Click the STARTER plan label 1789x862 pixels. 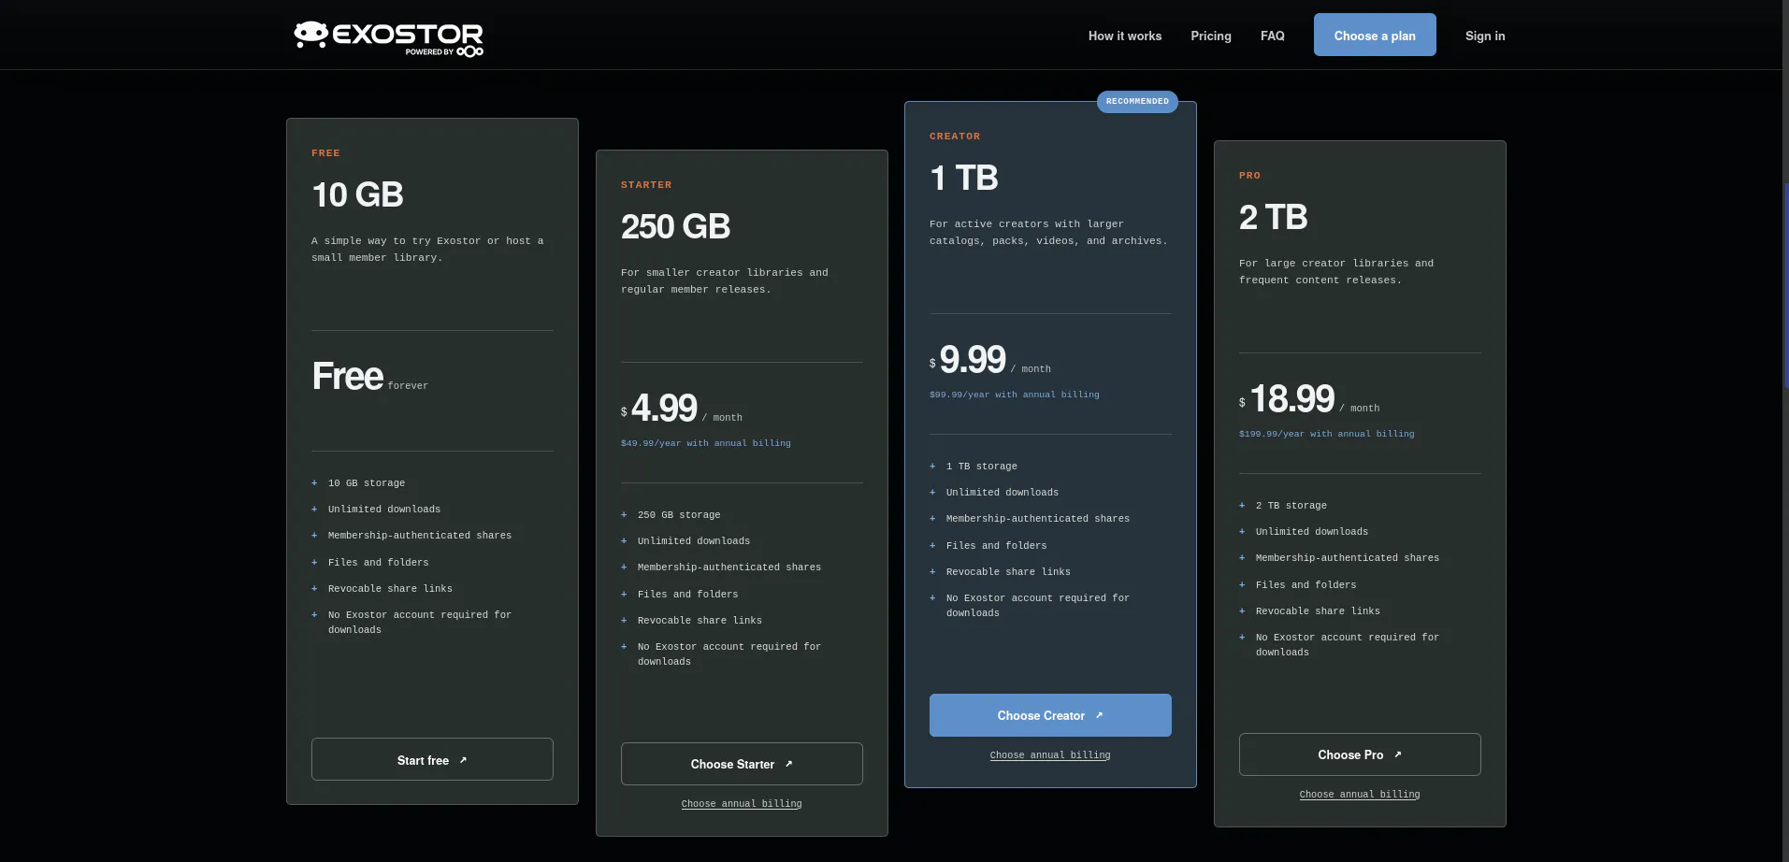pyautogui.click(x=646, y=185)
